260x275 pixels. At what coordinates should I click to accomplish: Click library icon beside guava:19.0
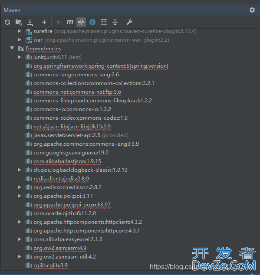pyautogui.click(x=29, y=152)
